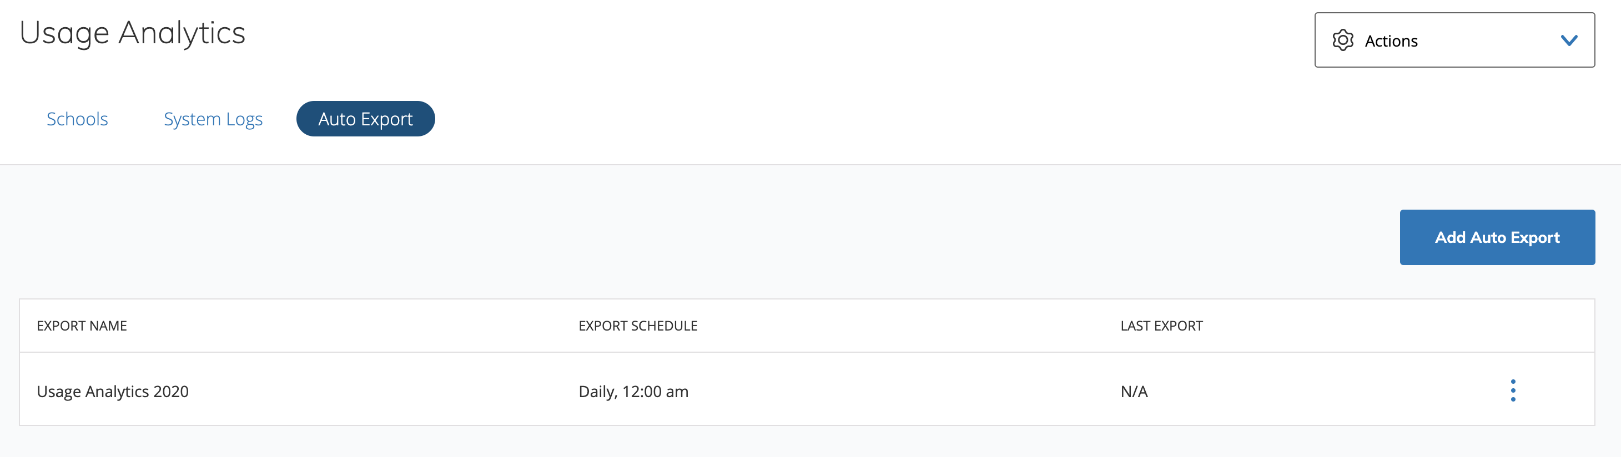
Task: Click the word Export in the blue button
Action: (x=1535, y=237)
